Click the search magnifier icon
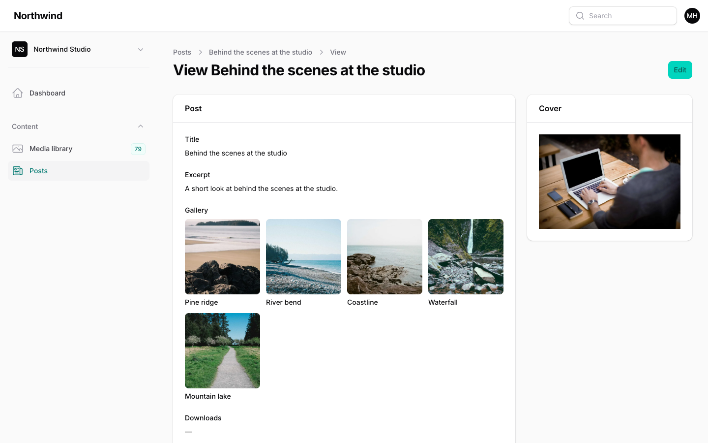The image size is (708, 443). (x=580, y=16)
